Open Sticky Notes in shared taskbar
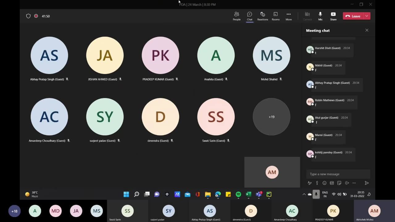The width and height of the screenshot is (395, 222). (228, 194)
